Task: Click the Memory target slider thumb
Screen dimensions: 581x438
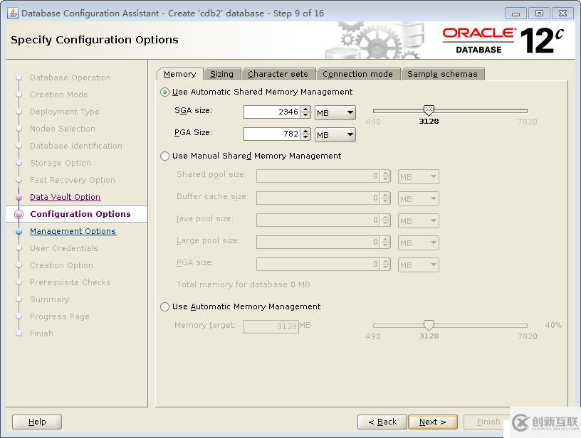Action: pyautogui.click(x=429, y=325)
